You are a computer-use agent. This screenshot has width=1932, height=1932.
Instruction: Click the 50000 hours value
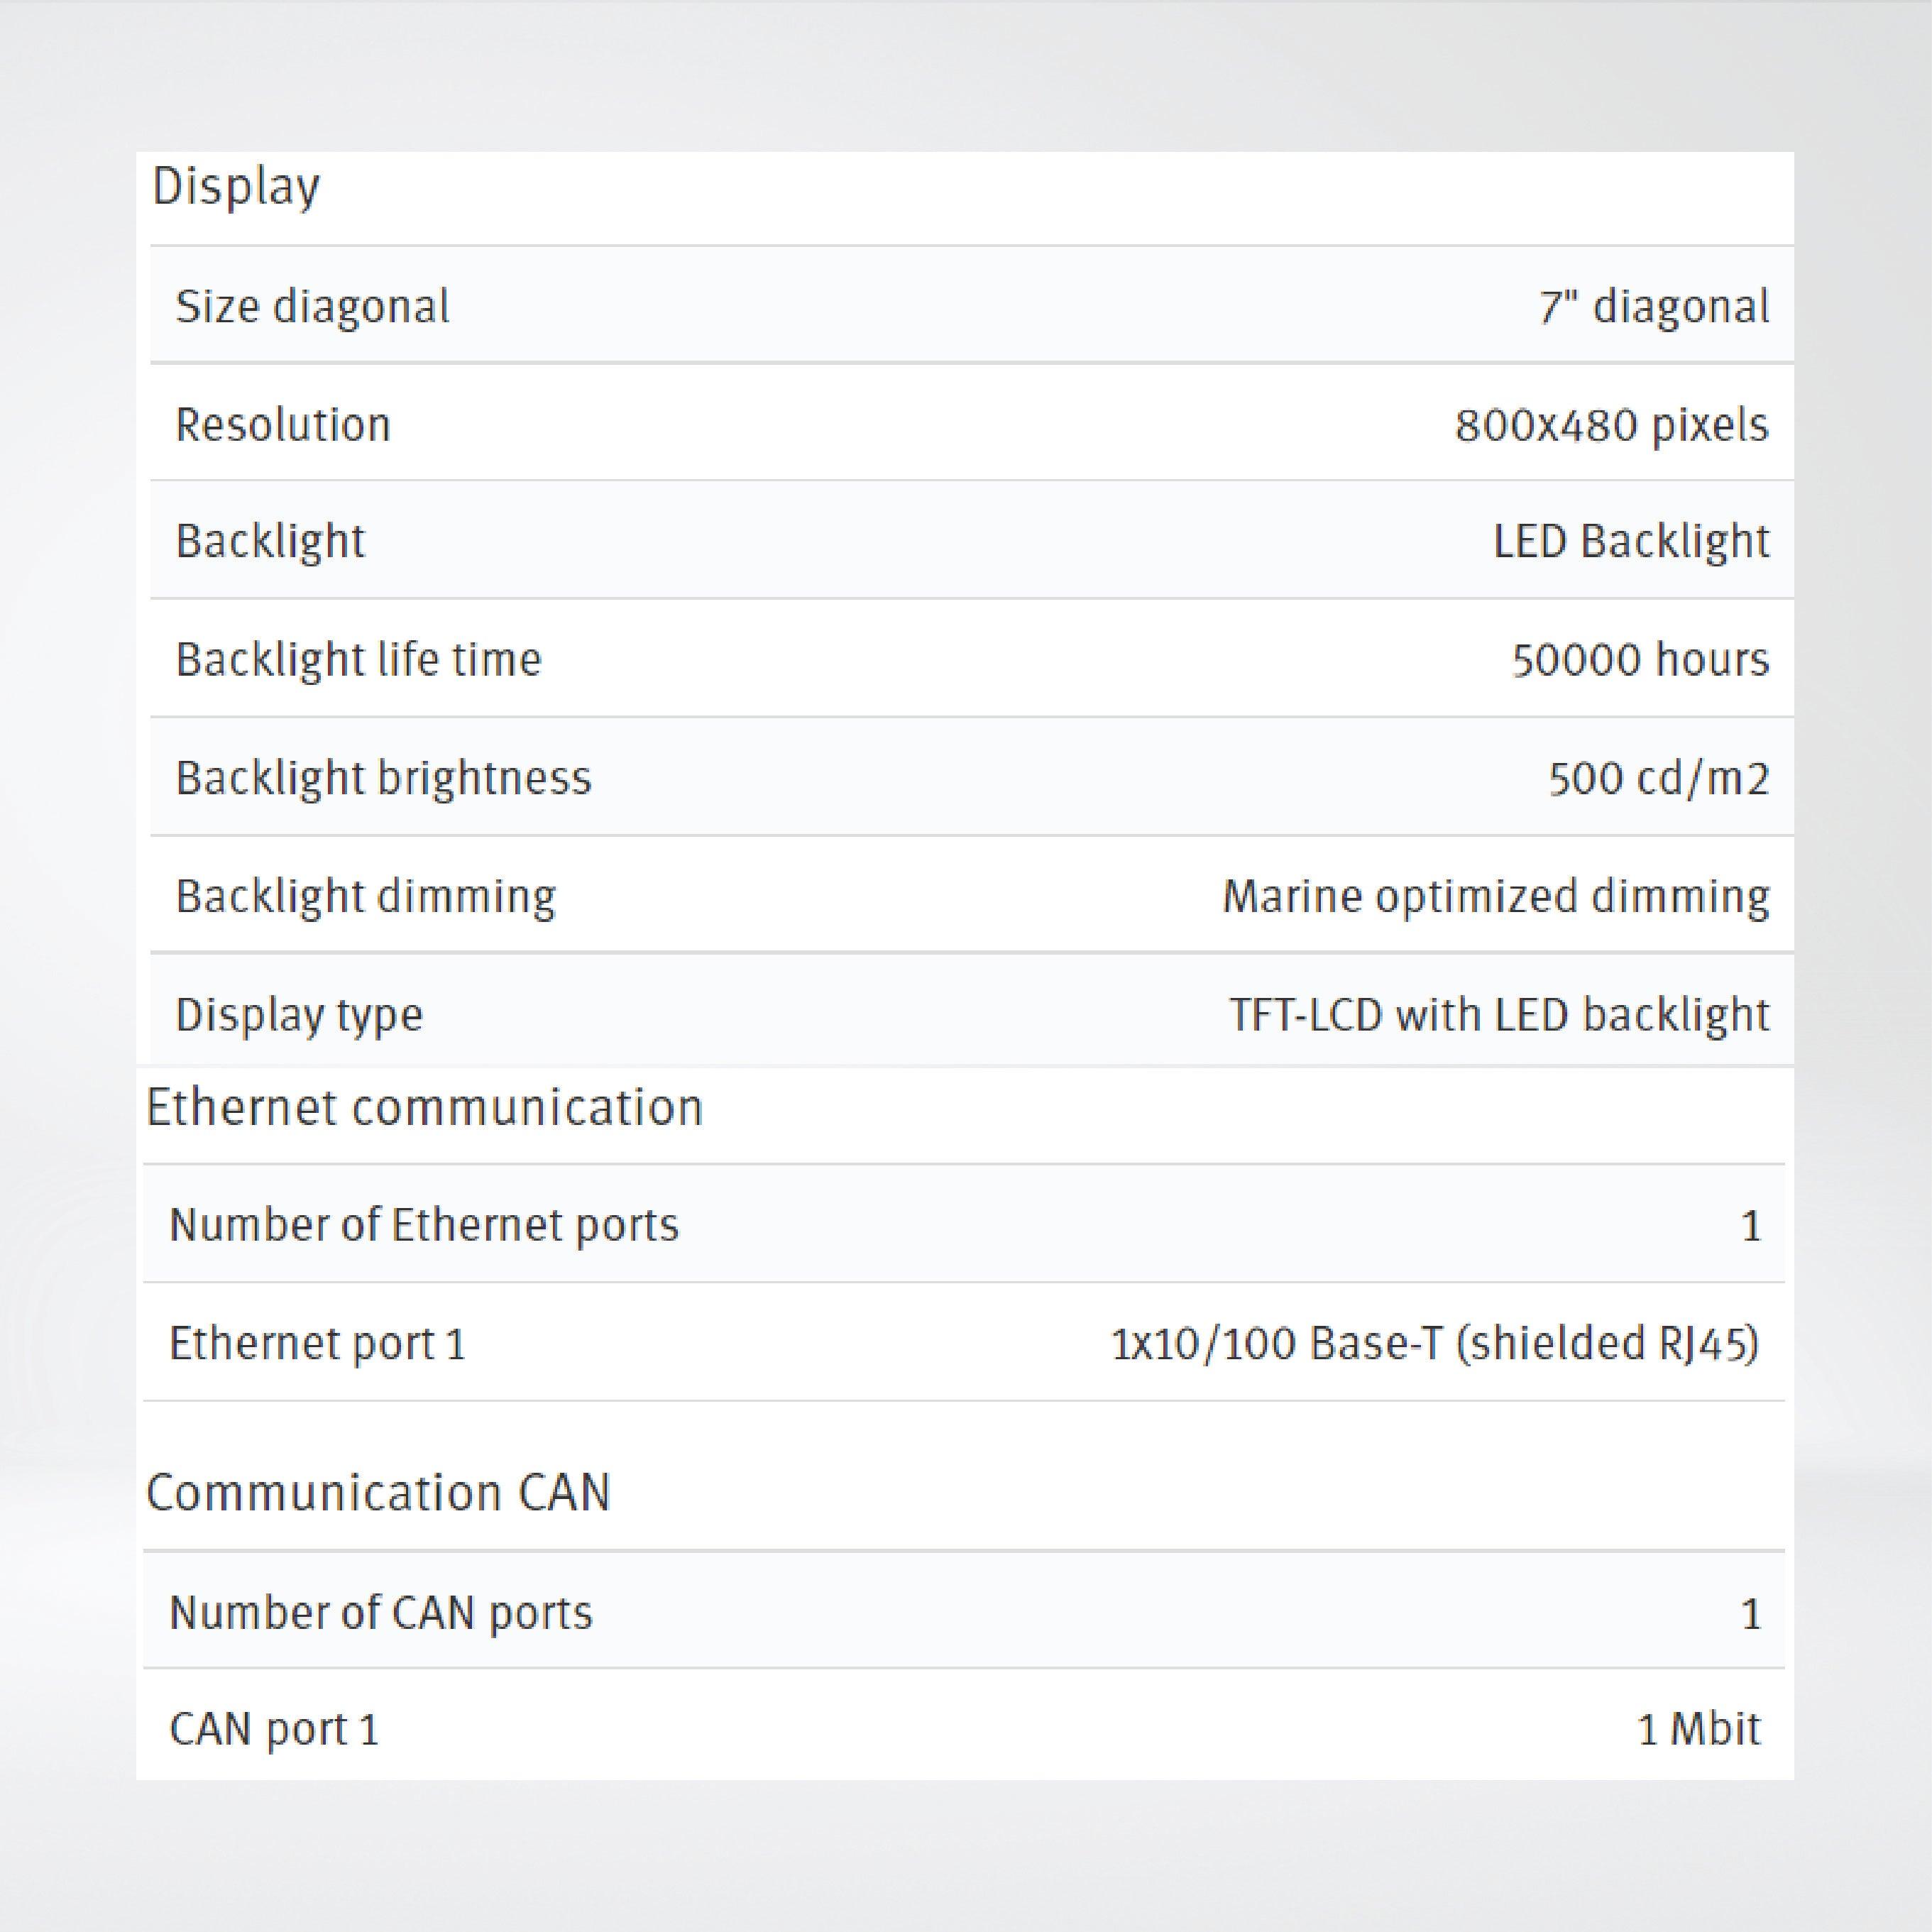(x=1640, y=660)
